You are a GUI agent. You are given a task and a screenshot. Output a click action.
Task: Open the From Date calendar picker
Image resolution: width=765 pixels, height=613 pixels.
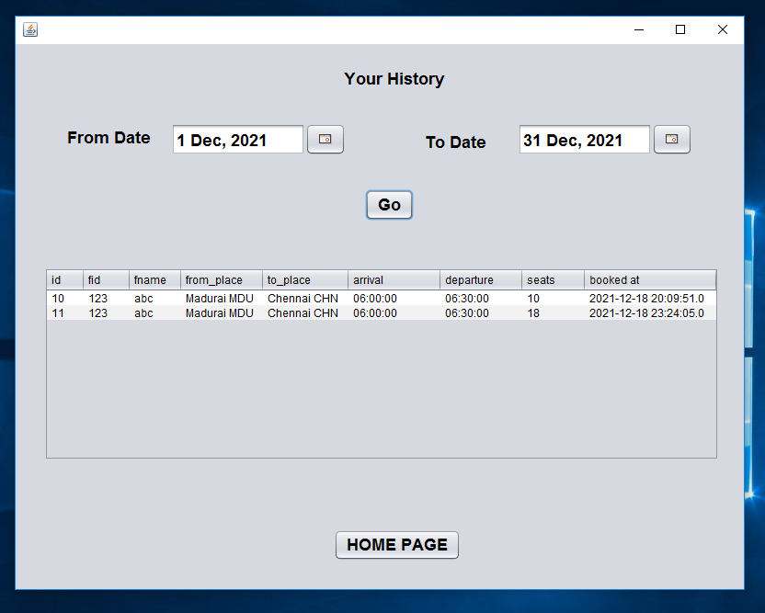coord(325,140)
